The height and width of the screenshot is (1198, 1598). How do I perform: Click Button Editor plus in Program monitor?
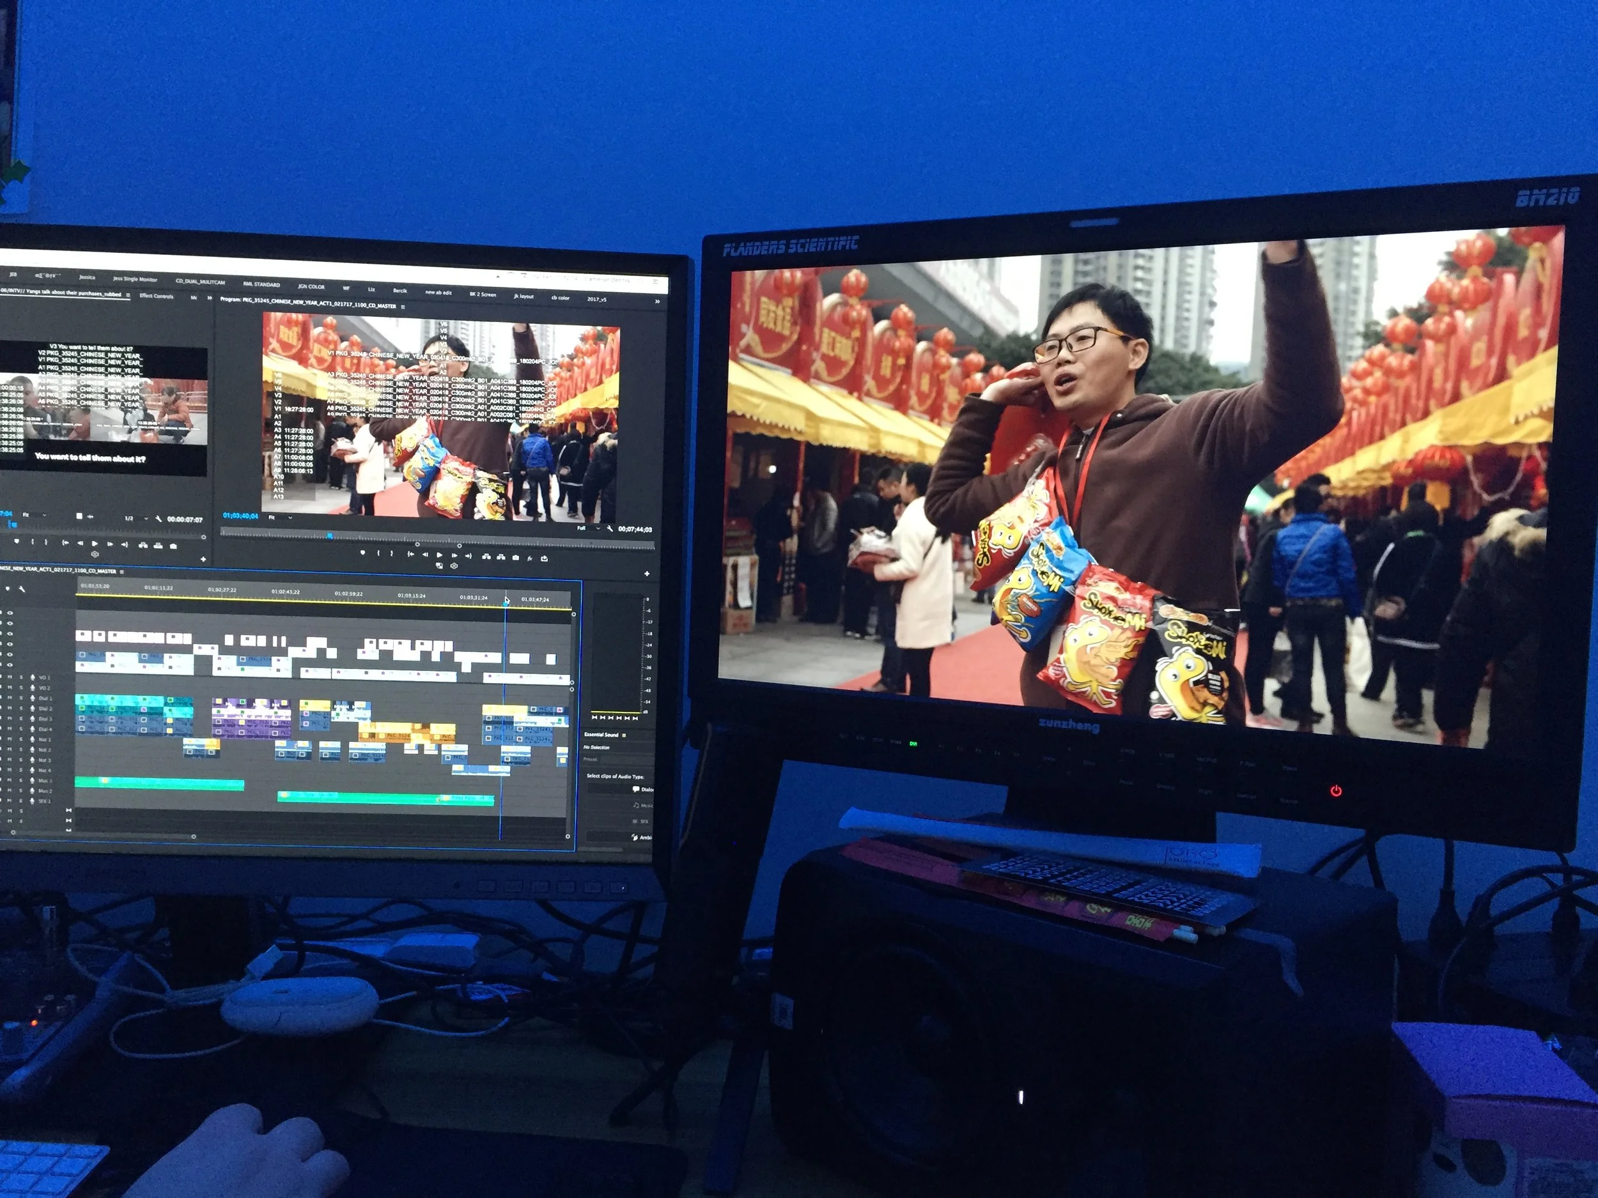click(648, 574)
